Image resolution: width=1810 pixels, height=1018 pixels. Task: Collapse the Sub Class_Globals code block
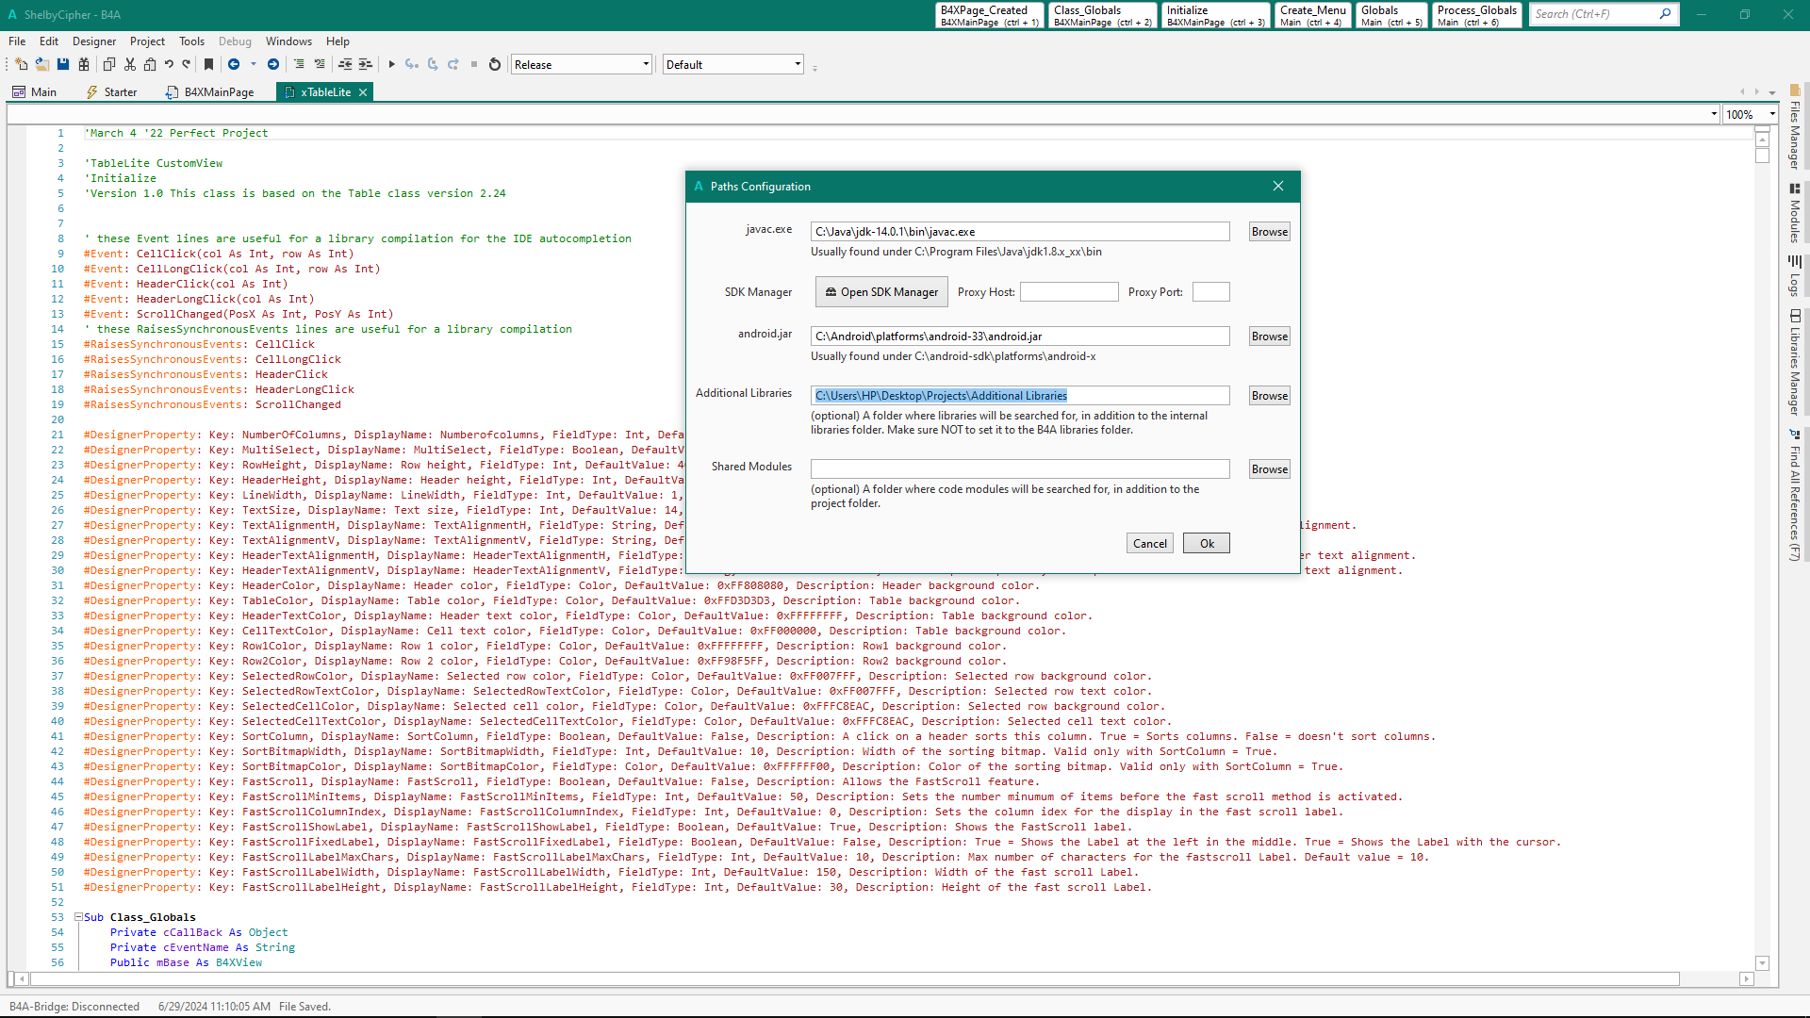(79, 917)
